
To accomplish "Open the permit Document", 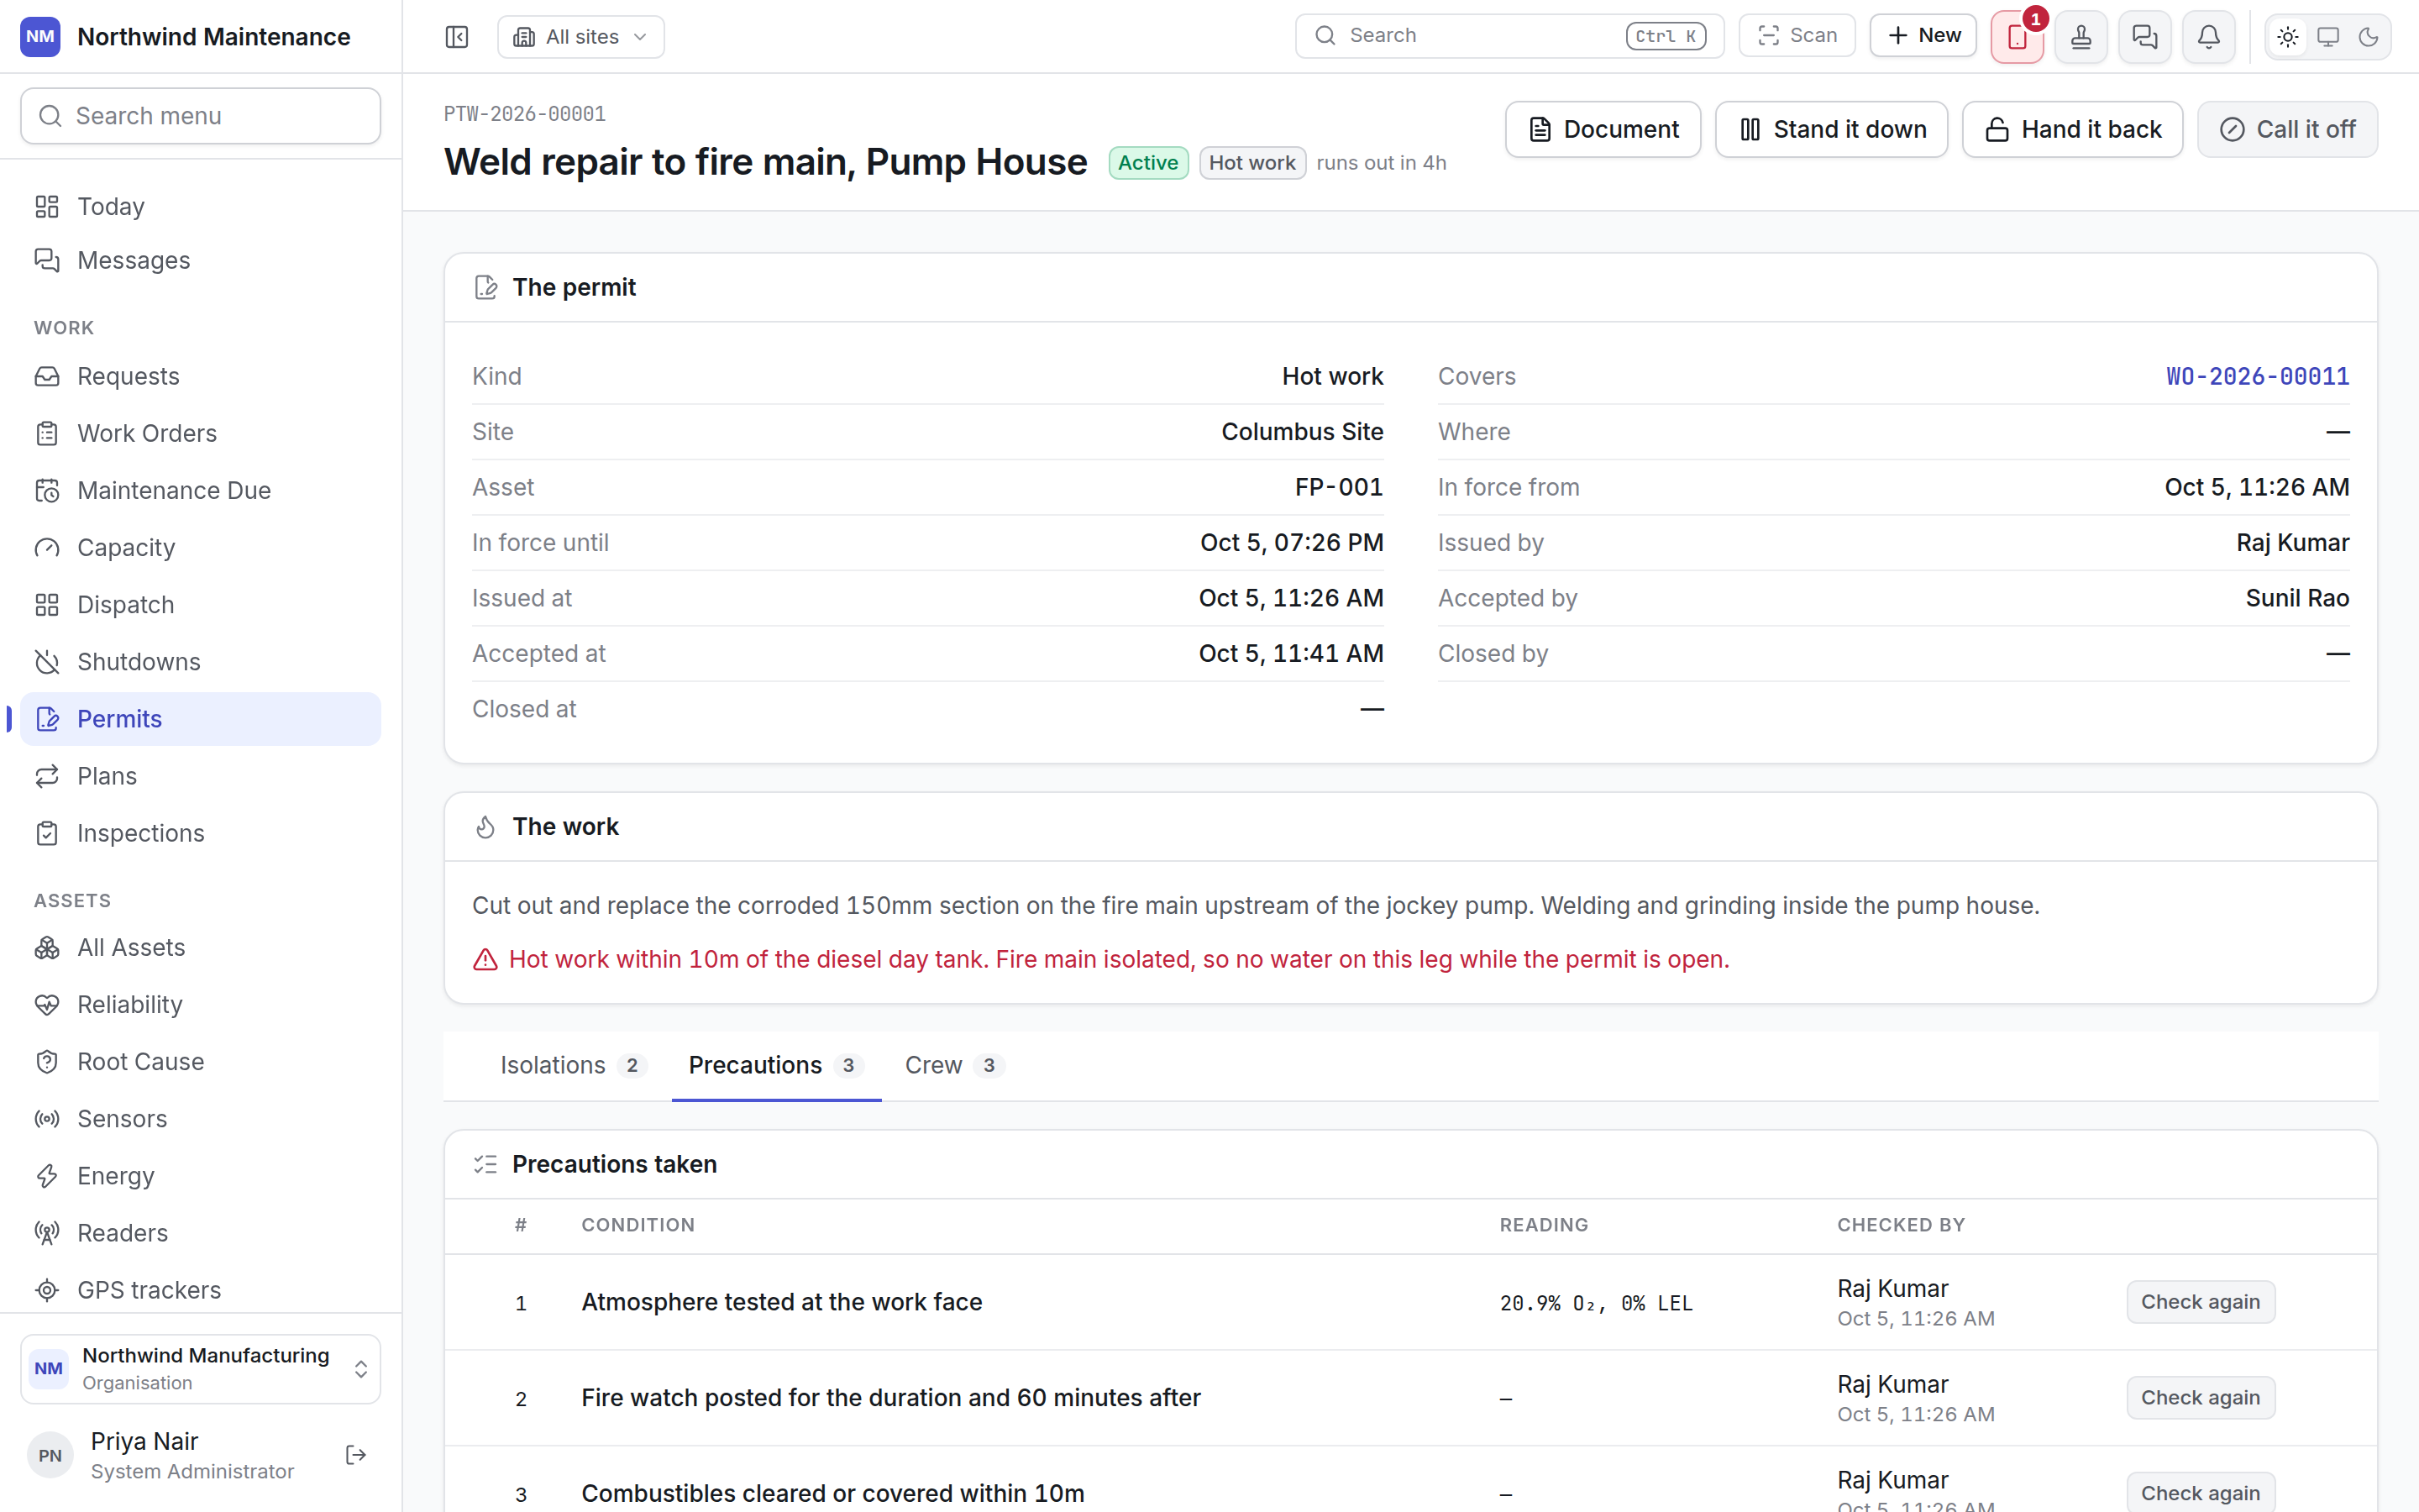I will pyautogui.click(x=1603, y=129).
